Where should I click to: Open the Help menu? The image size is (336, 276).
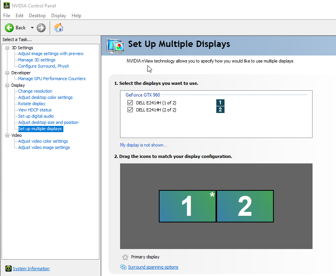pyautogui.click(x=76, y=16)
